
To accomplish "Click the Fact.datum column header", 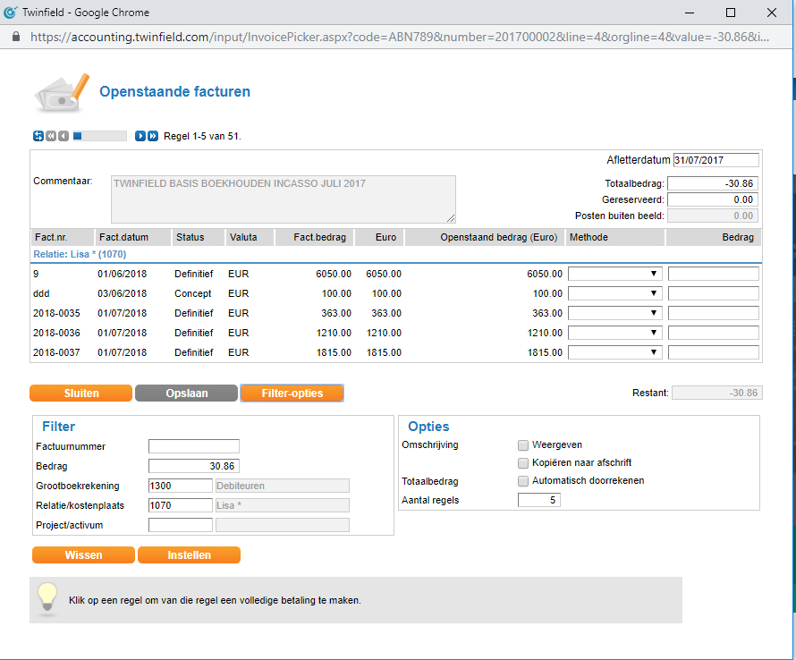I will [x=123, y=238].
